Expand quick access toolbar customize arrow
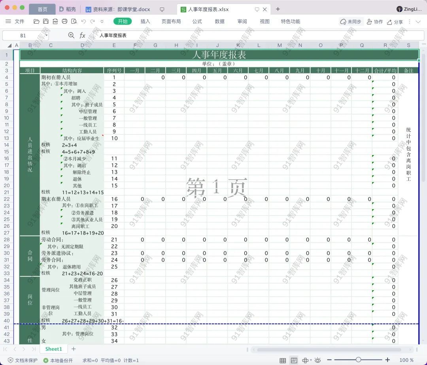The width and height of the screenshot is (427, 365). tap(102, 21)
